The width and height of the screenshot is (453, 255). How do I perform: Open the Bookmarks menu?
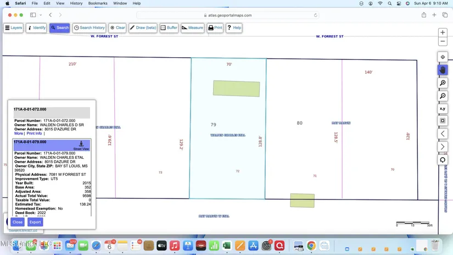(x=98, y=3)
